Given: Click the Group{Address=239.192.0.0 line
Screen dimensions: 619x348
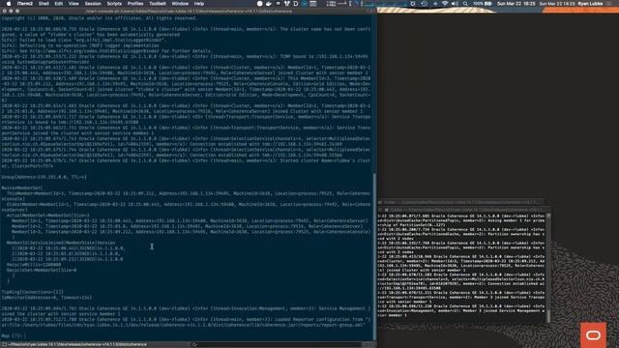Looking at the screenshot, I should [x=44, y=177].
